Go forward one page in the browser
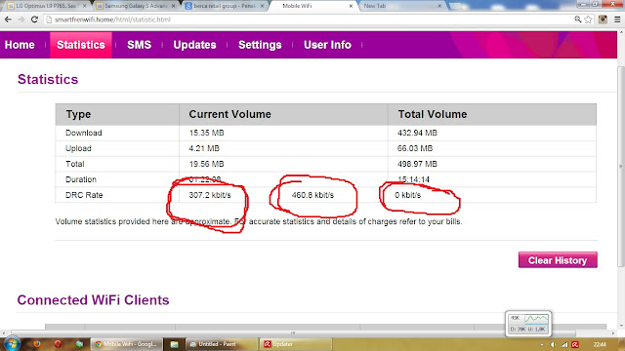This screenshot has height=351, width=625. pos(21,19)
